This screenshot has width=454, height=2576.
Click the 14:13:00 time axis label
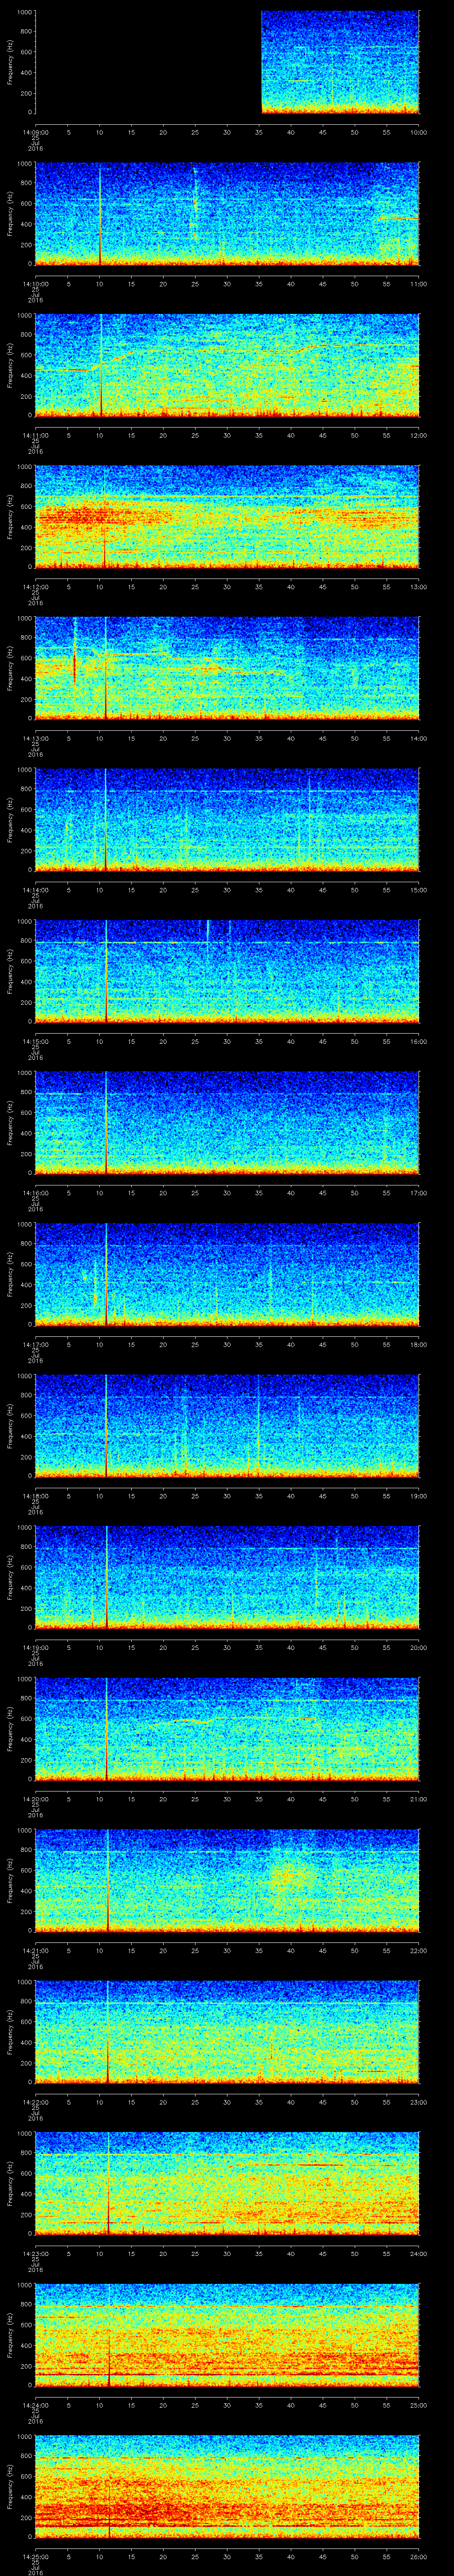point(35,738)
